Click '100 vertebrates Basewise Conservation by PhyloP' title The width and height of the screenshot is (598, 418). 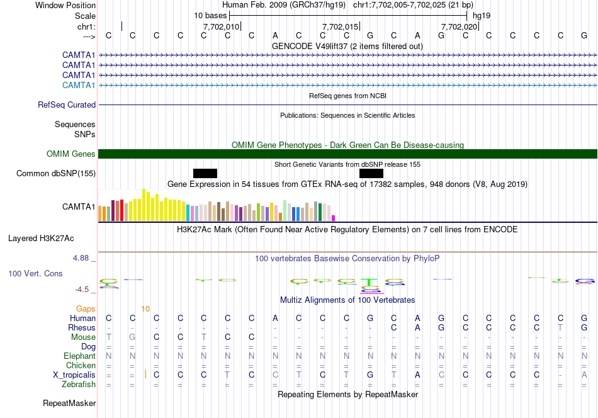[347, 259]
